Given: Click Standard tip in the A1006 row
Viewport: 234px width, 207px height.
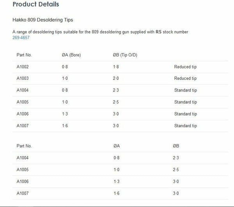Looking at the screenshot, I should (x=185, y=114).
